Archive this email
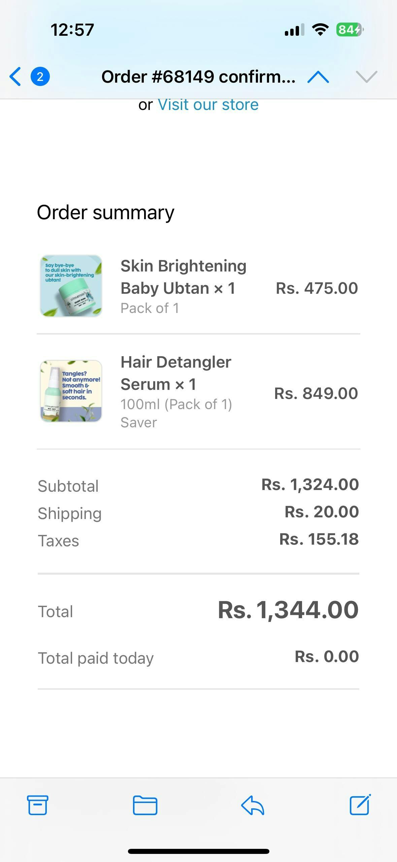The image size is (397, 862). (x=37, y=805)
